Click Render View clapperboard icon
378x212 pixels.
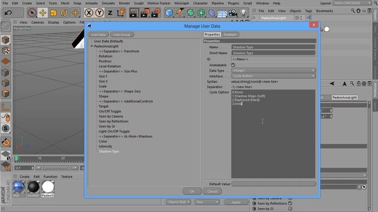click(133, 12)
